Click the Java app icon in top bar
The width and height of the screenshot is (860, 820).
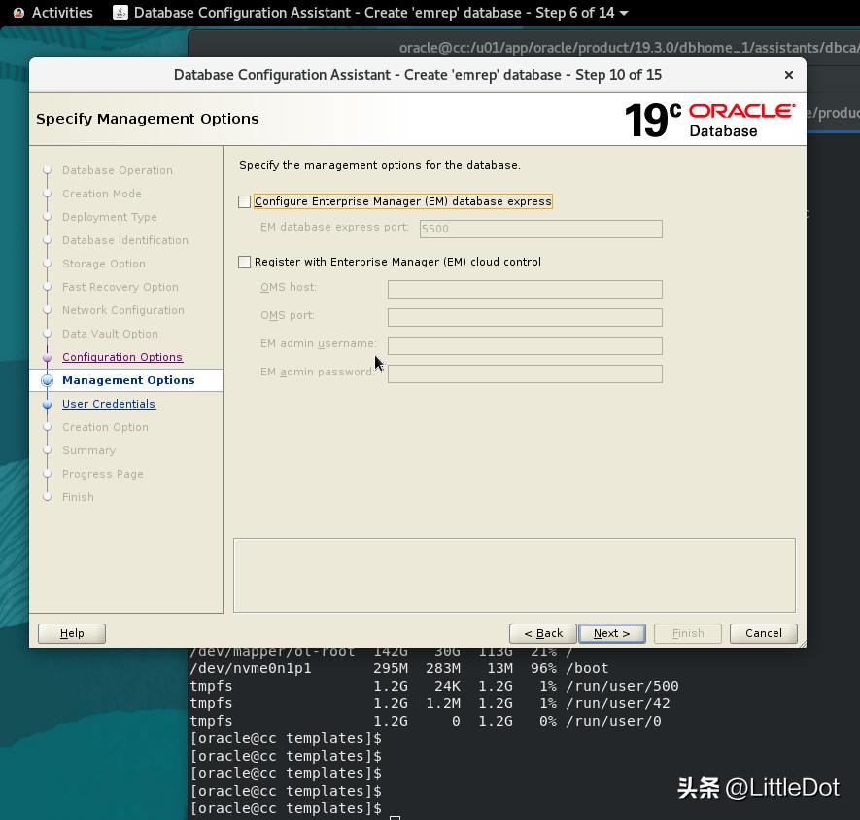[x=120, y=12]
